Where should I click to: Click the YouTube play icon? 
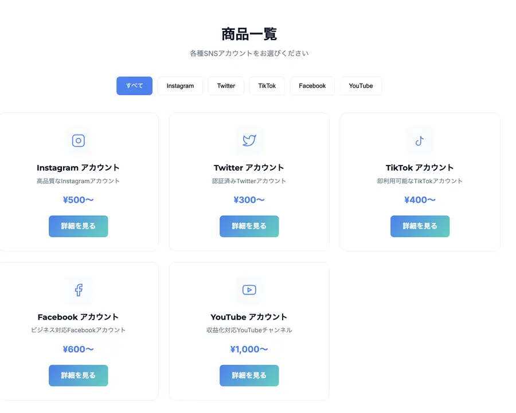click(249, 290)
